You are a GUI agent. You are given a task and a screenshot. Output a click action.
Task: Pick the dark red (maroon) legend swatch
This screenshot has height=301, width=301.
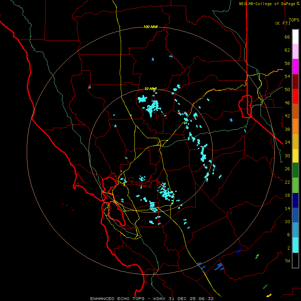[295, 82]
